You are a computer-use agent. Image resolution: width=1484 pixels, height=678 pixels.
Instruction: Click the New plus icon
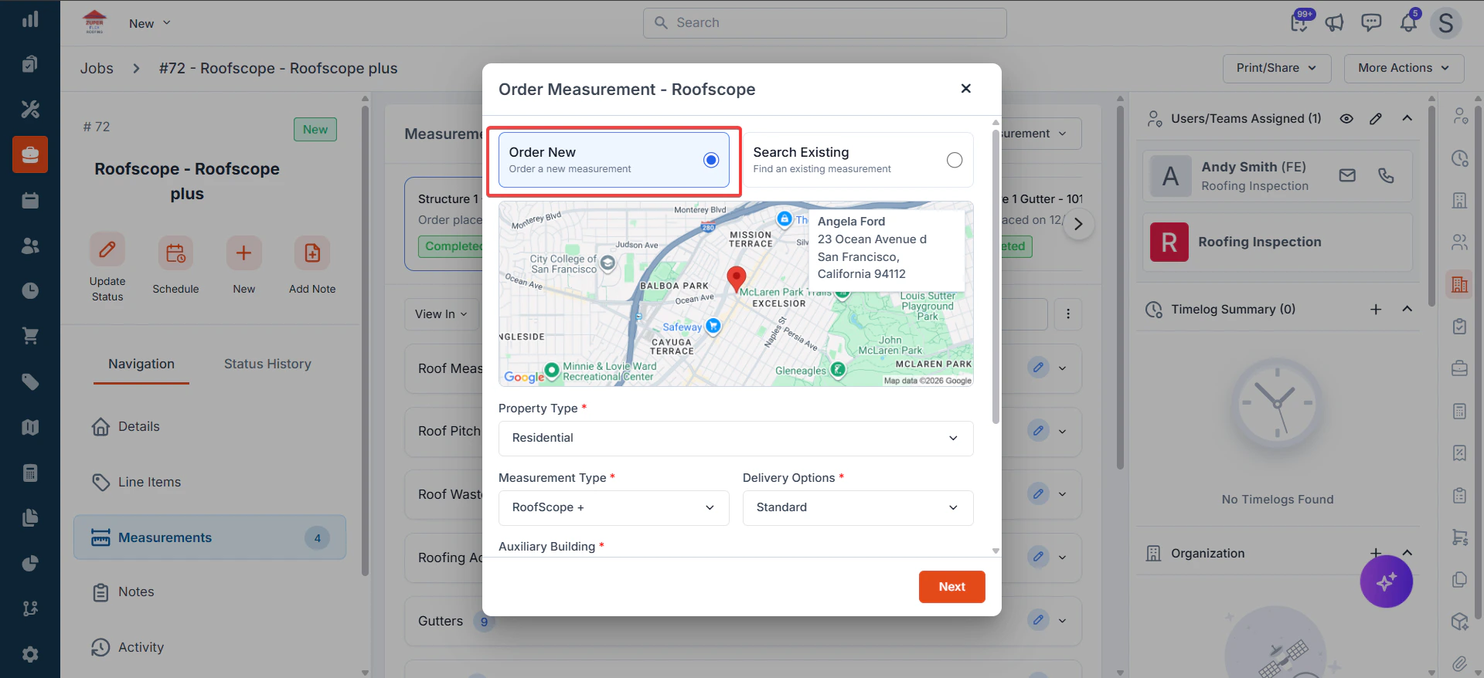click(243, 253)
